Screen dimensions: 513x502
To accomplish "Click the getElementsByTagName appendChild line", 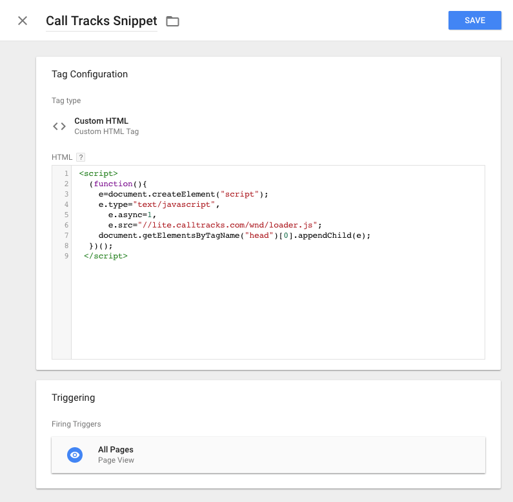I will pos(234,236).
